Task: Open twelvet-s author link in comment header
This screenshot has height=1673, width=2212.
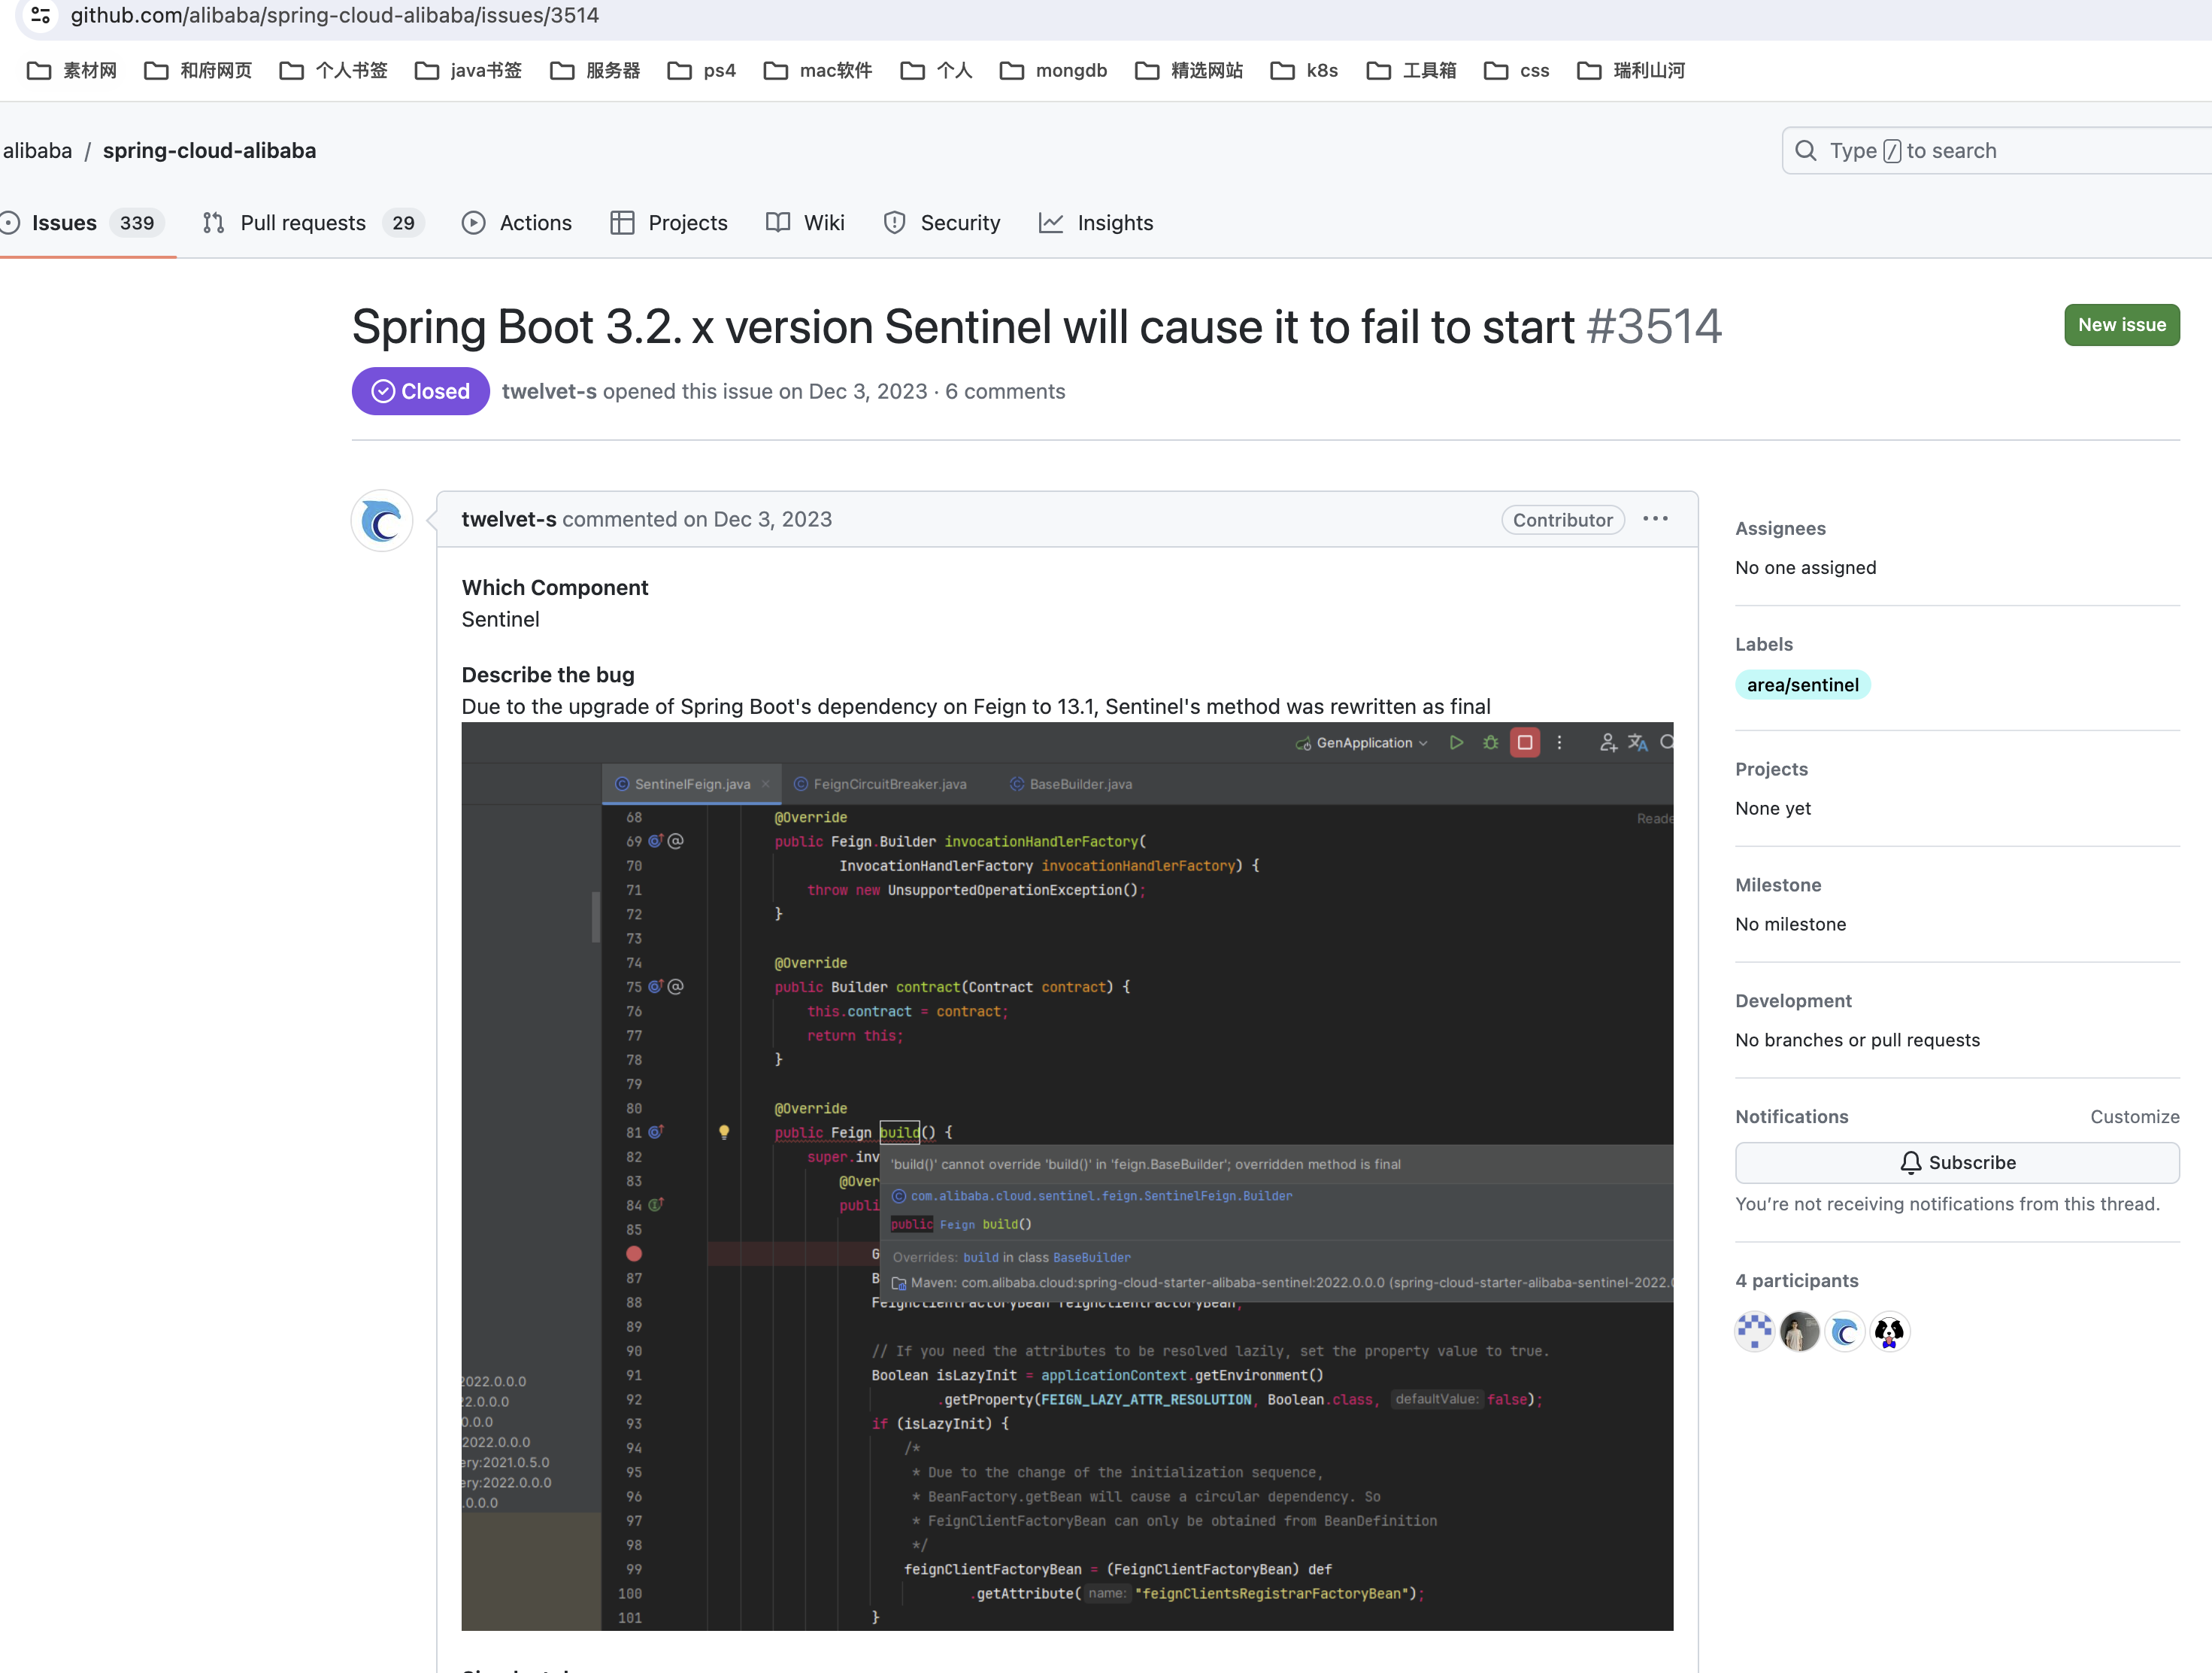Action: click(x=508, y=519)
